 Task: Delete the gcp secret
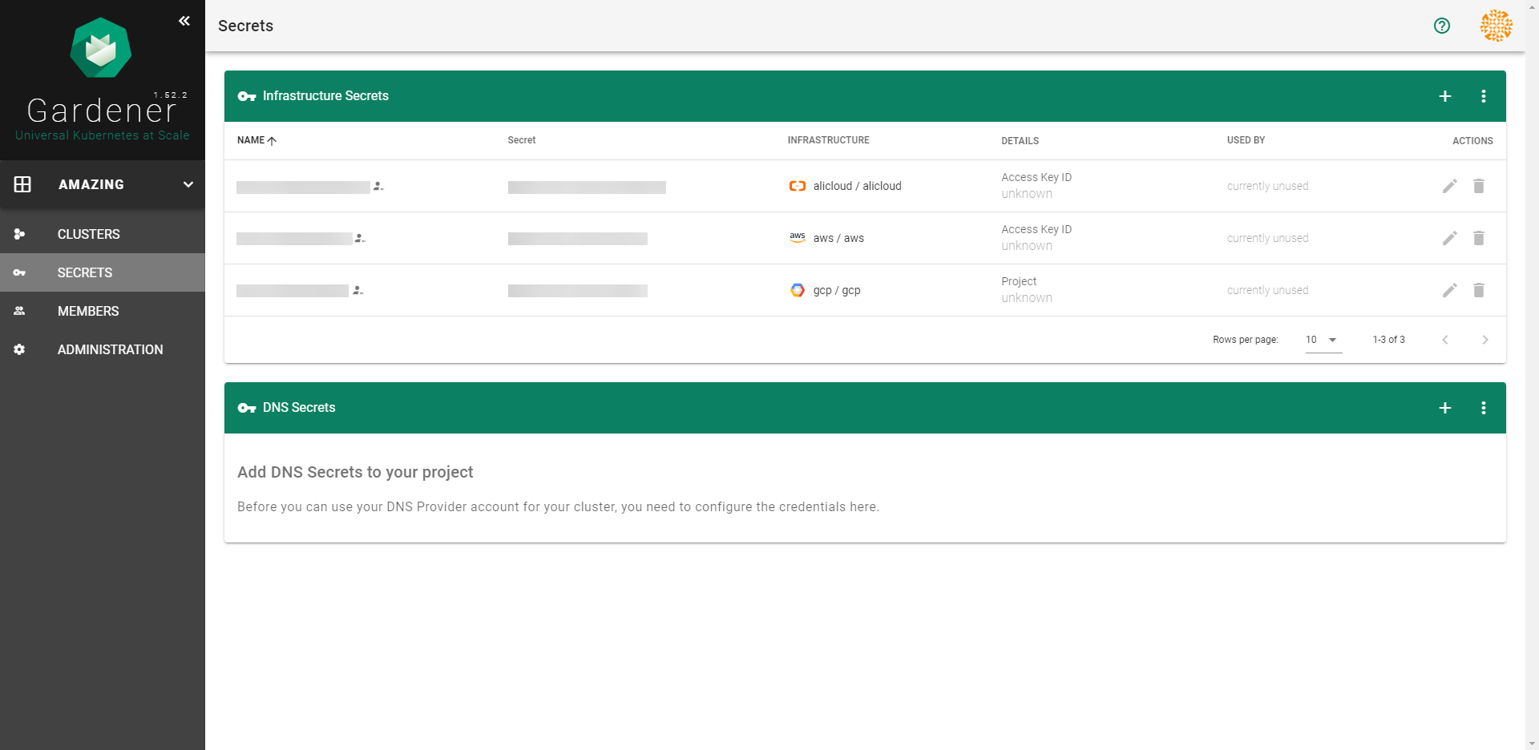[x=1478, y=290]
